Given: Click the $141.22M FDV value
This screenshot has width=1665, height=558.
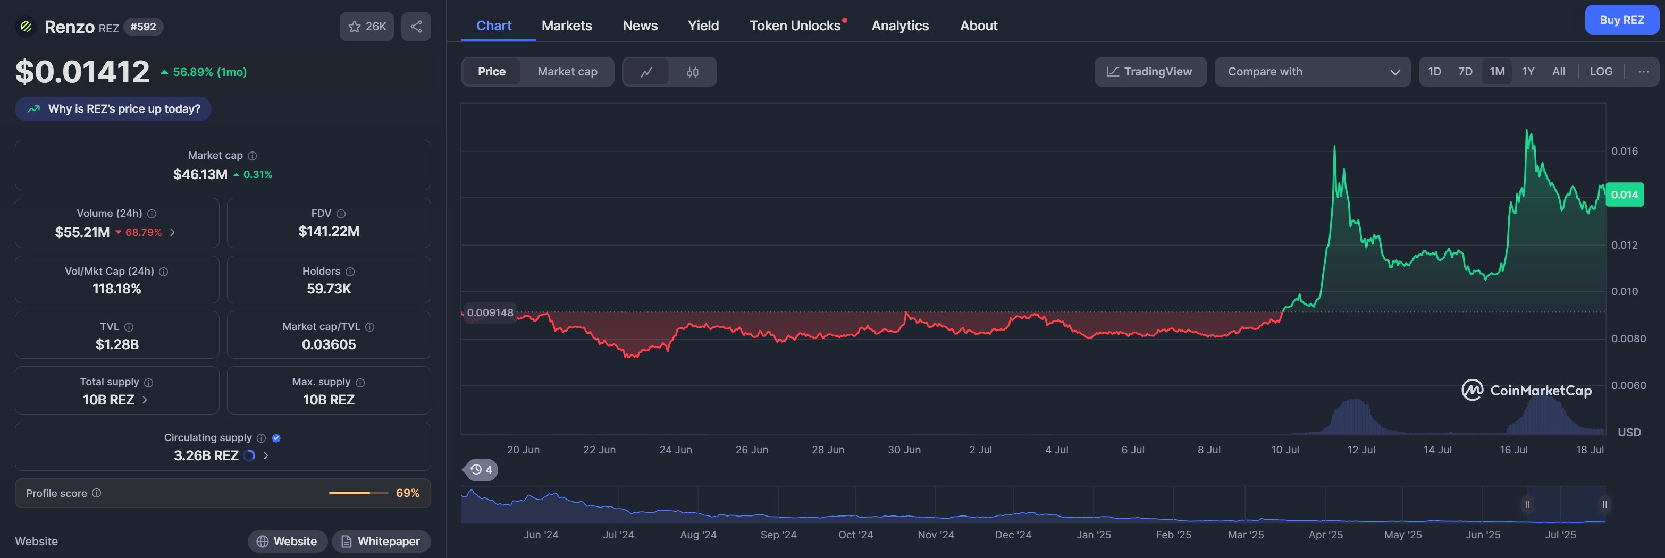Looking at the screenshot, I should point(329,231).
